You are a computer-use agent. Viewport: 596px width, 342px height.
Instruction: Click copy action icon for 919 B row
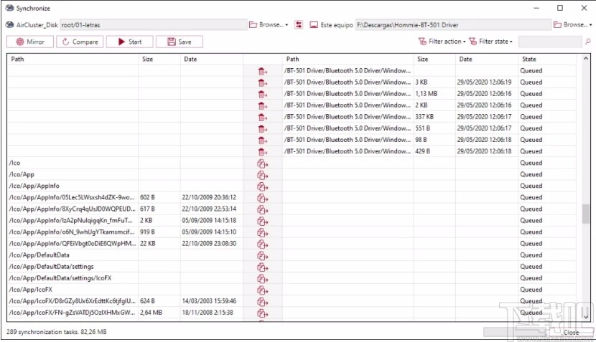coord(262,233)
